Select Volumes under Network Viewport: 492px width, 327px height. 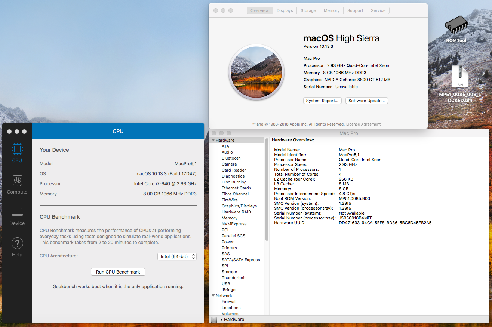pyautogui.click(x=230, y=314)
